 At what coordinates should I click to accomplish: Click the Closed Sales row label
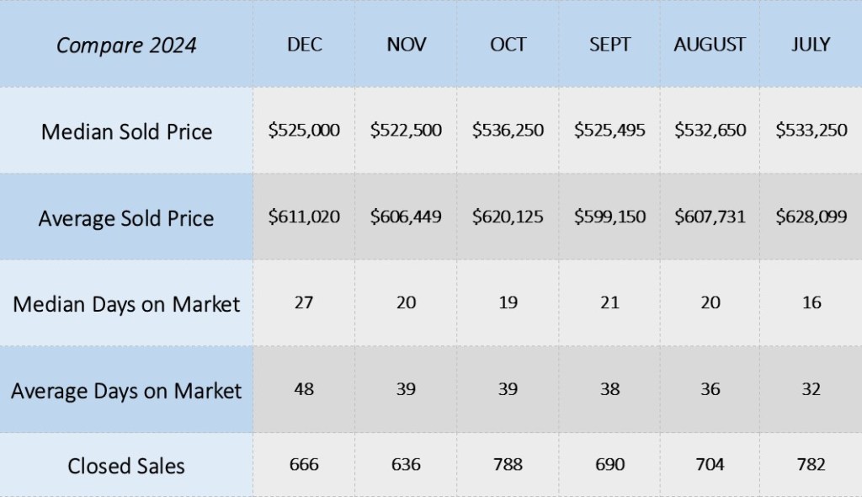[126, 465]
